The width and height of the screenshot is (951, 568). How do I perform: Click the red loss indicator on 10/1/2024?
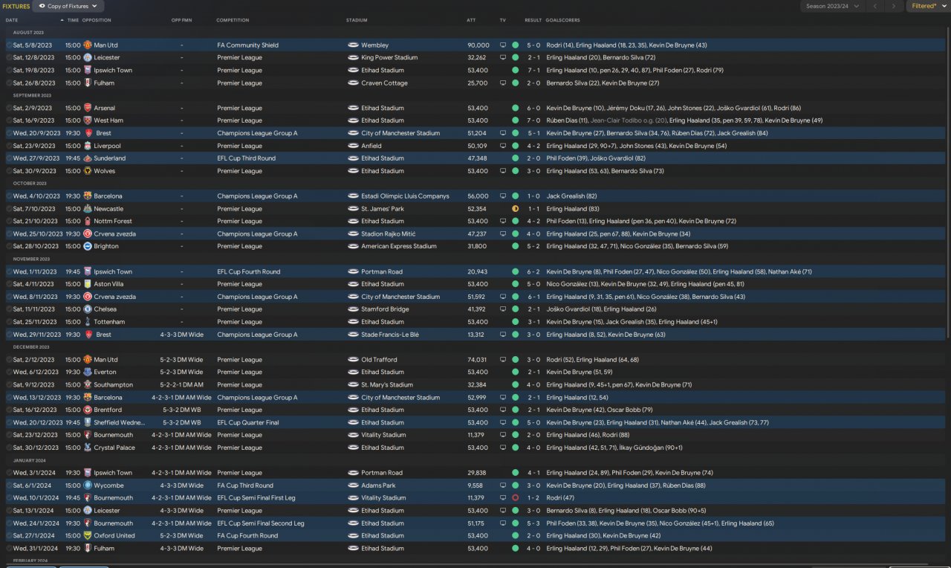516,498
